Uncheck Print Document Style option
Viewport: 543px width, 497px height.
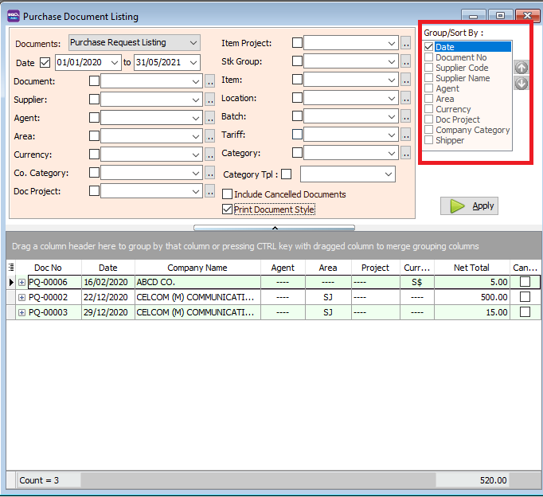coord(228,209)
